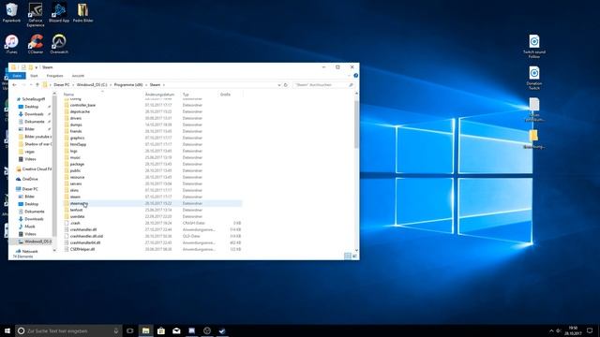The width and height of the screenshot is (600, 337).
Task: Click the Cortana microphone icon
Action: 116,330
